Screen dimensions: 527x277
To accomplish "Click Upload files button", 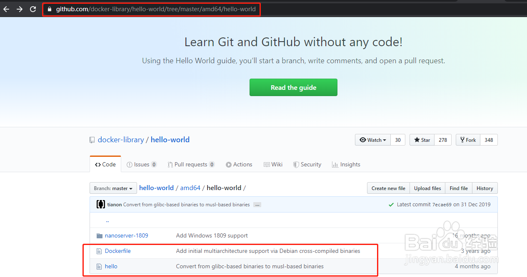I will (x=427, y=188).
